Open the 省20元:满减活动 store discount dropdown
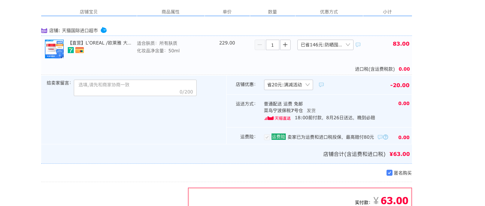This screenshot has width=485, height=206. [288, 85]
